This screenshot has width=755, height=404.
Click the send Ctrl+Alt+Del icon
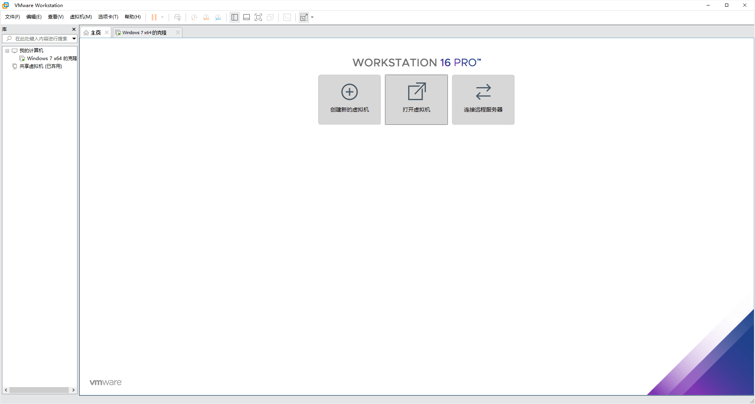click(177, 17)
